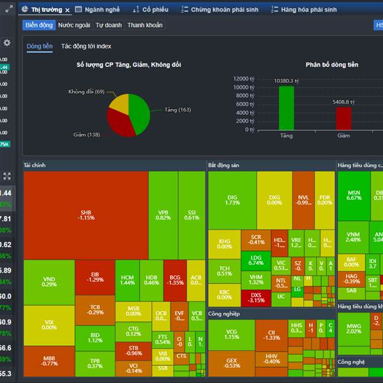Switch to Tác động tới index sub-tab
383x383 pixels.
point(86,47)
